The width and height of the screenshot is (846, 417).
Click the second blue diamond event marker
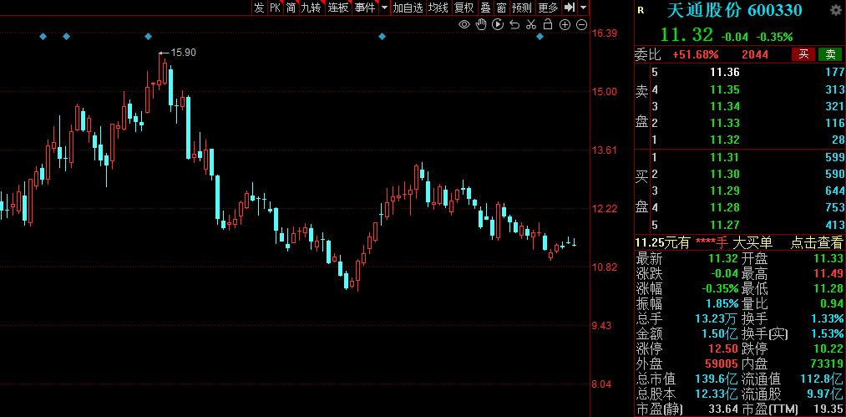(66, 36)
